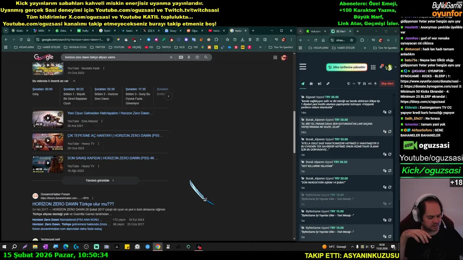Image resolution: width=463 pixels, height=260 pixels.
Task: Show next key moments with arrow
Action: pyautogui.click(x=168, y=96)
